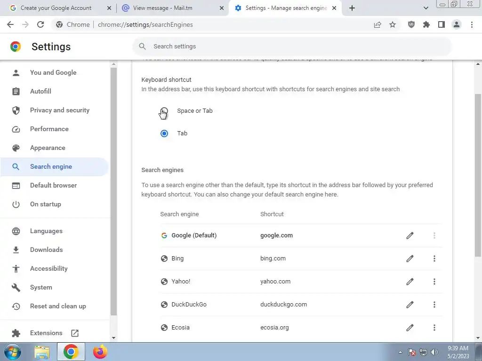The width and height of the screenshot is (482, 361).
Task: Show hidden system tray icons
Action: [x=400, y=352]
